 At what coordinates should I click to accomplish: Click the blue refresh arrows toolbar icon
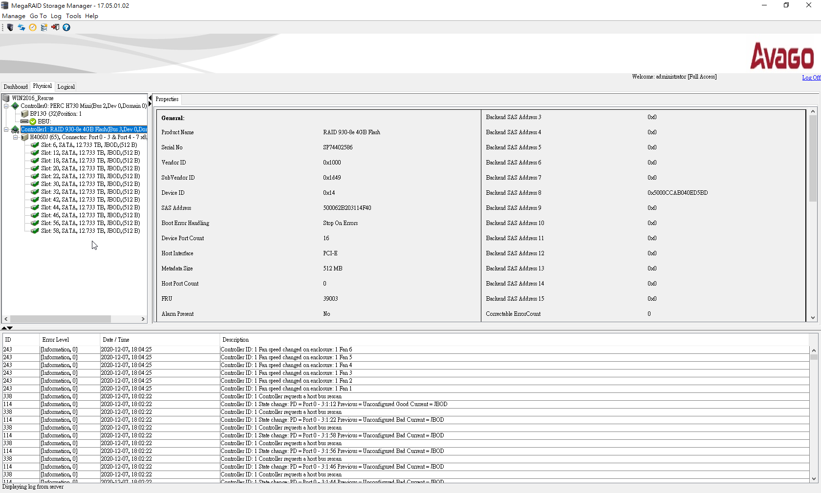22,27
